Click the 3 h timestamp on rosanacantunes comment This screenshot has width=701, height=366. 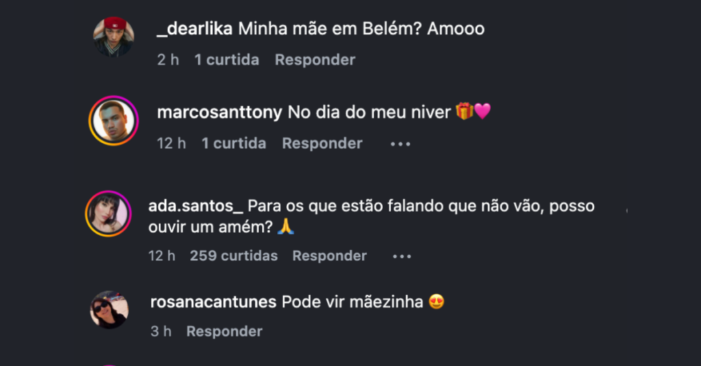(161, 331)
